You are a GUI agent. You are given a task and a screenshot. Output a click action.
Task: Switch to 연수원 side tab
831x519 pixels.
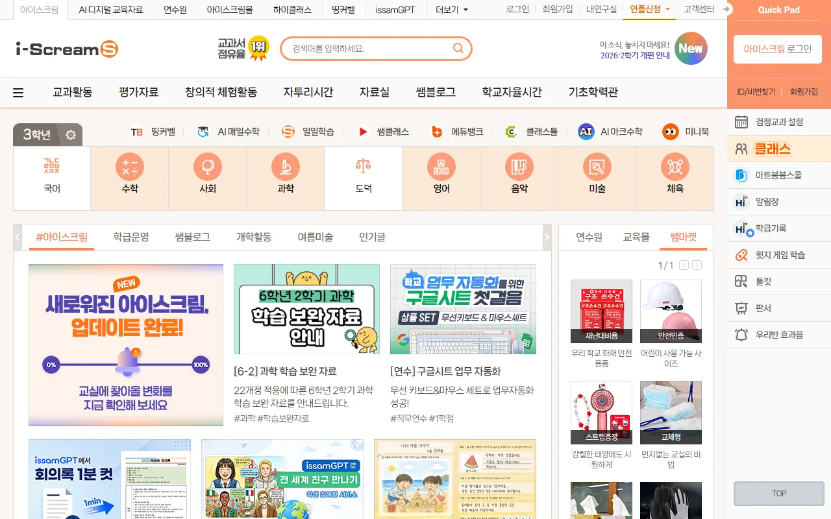tap(589, 237)
